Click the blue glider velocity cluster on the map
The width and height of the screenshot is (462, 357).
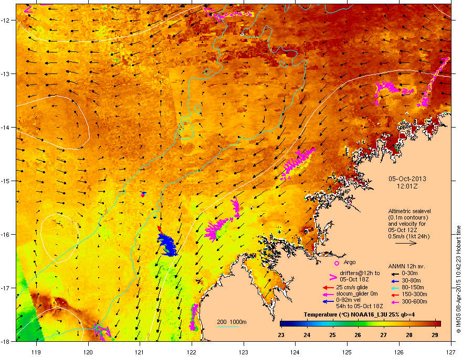click(167, 245)
